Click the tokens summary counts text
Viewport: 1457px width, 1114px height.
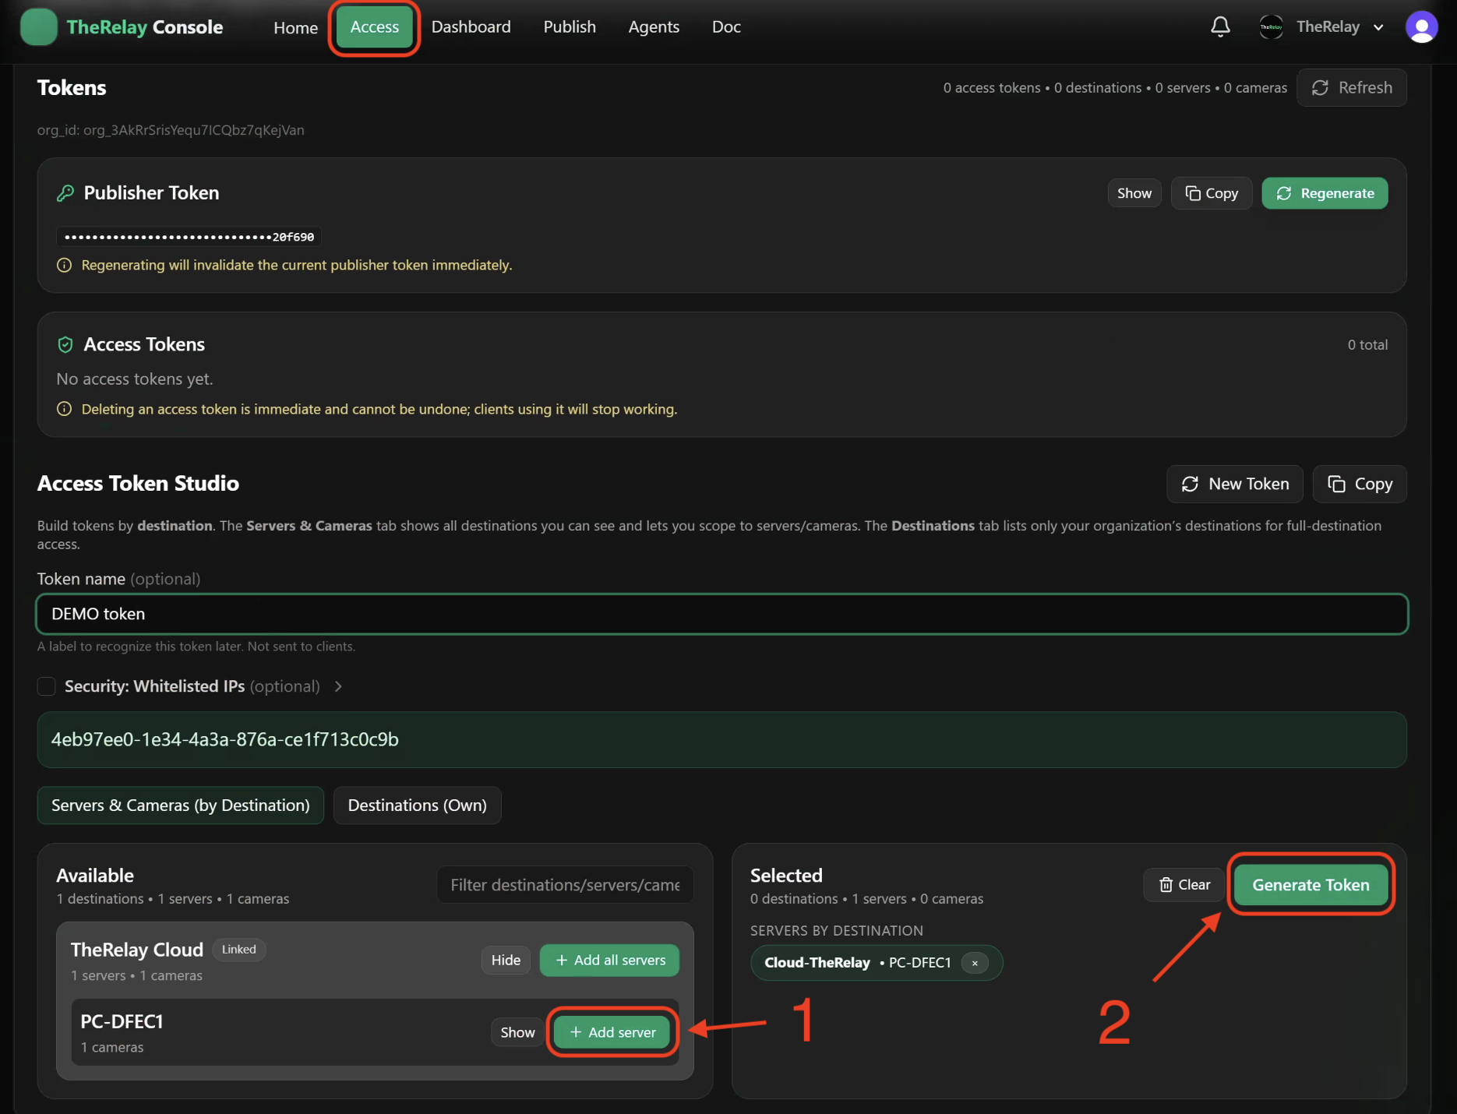pos(1115,88)
